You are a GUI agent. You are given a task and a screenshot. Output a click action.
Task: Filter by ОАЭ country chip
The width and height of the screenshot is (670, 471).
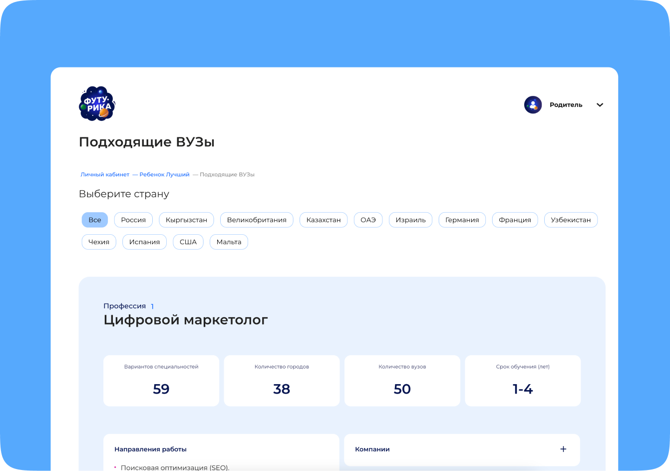368,220
